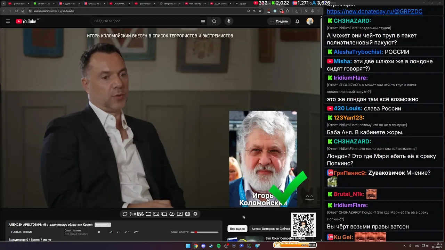The height and width of the screenshot is (250, 445).
Task: Toggle the loop icon under the video
Action: (125, 214)
